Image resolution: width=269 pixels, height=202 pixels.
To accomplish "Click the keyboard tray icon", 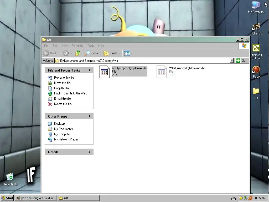I will coord(234,198).
